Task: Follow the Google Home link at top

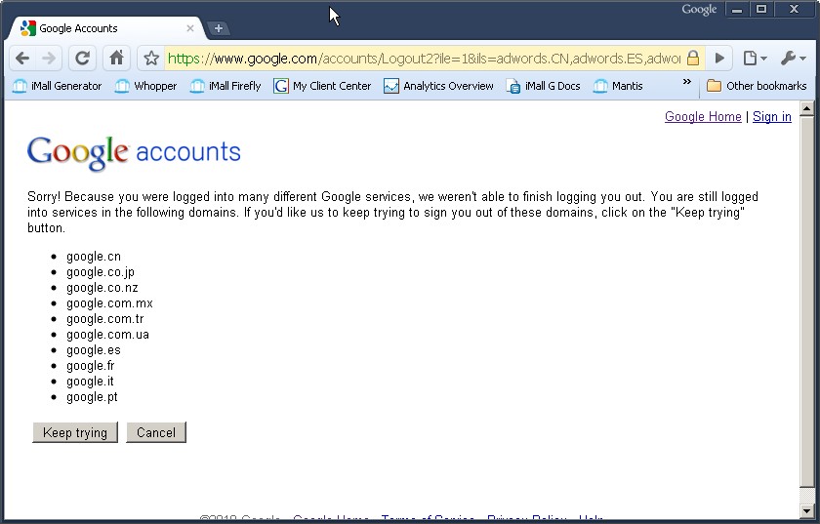Action: [703, 117]
